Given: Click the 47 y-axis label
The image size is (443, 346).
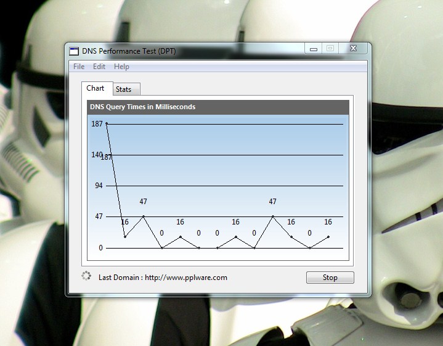Looking at the screenshot, I should click(x=99, y=216).
